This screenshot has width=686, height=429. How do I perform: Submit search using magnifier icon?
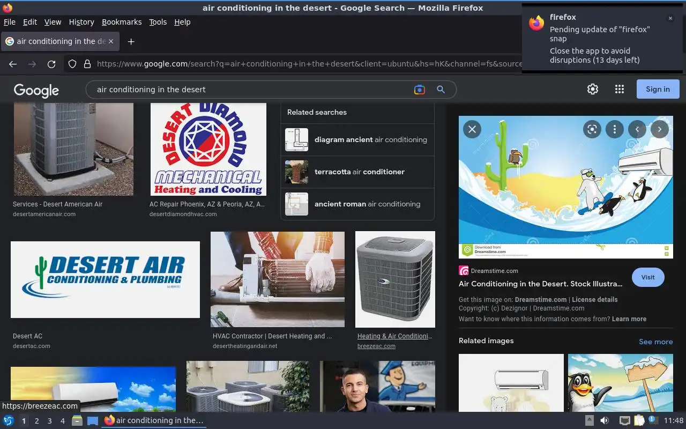pyautogui.click(x=441, y=90)
